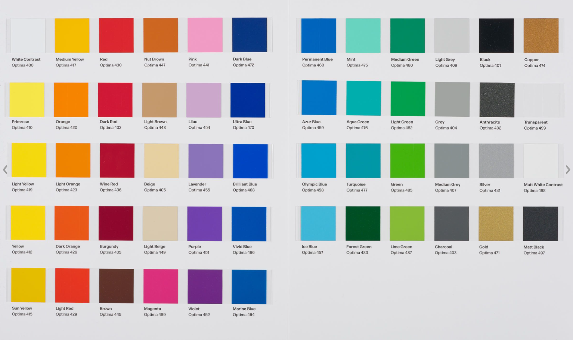This screenshot has width=573, height=340.
Task: Select the Silver Optima 481 swatch
Action: tap(496, 161)
